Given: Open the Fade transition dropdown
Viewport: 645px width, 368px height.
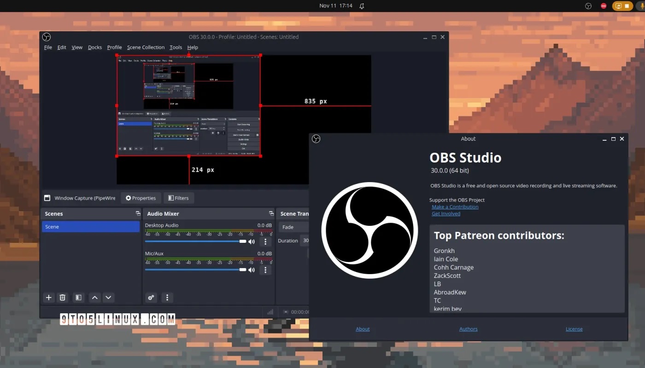Looking at the screenshot, I should [x=294, y=227].
